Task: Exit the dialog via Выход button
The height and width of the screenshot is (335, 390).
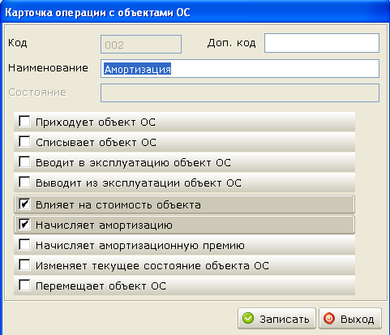Action: [x=350, y=319]
